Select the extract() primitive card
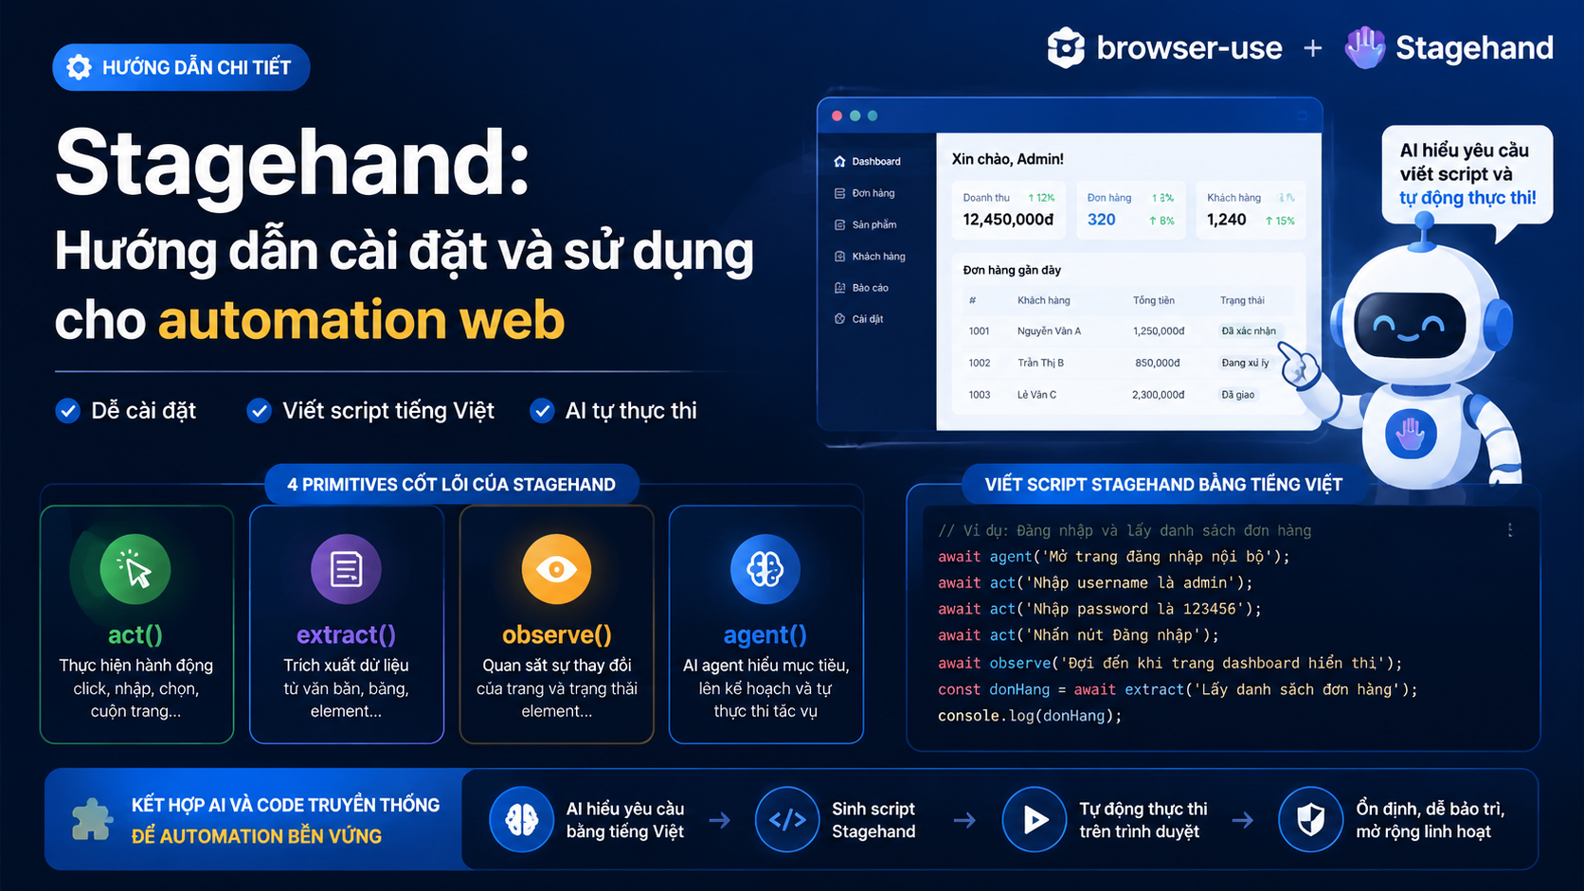 (347, 625)
